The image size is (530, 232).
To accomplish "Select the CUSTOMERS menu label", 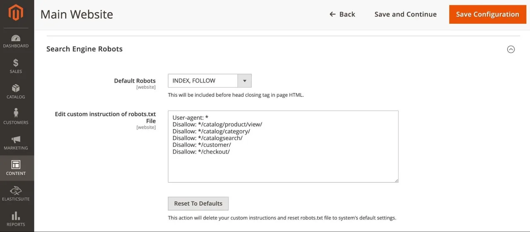I will (16, 123).
